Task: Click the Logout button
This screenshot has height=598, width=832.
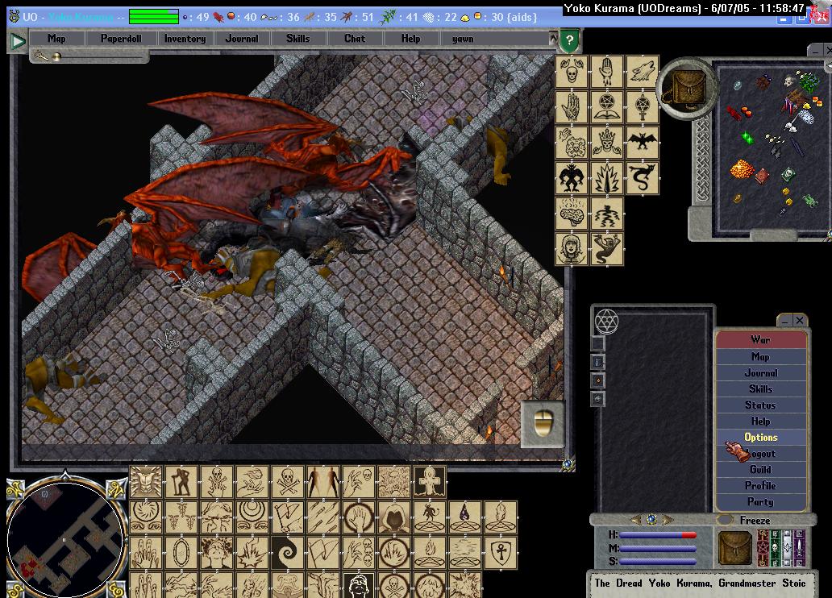Action: coord(760,454)
